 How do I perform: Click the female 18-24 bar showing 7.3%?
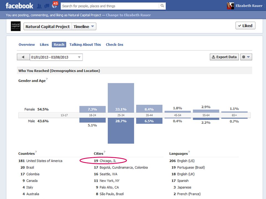click(93, 109)
